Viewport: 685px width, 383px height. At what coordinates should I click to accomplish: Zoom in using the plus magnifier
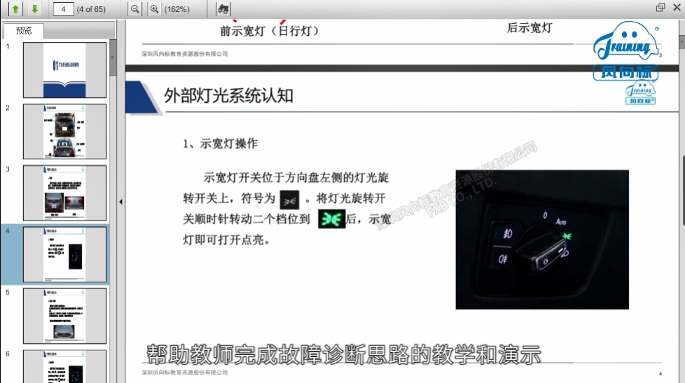pyautogui.click(x=154, y=9)
